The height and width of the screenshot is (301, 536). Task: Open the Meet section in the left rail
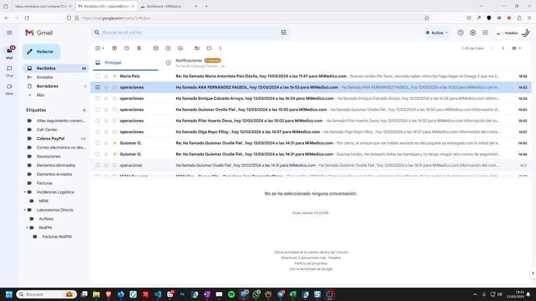pyautogui.click(x=9, y=89)
